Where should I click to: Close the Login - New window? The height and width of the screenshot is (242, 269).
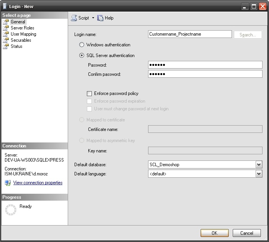(x=262, y=7)
